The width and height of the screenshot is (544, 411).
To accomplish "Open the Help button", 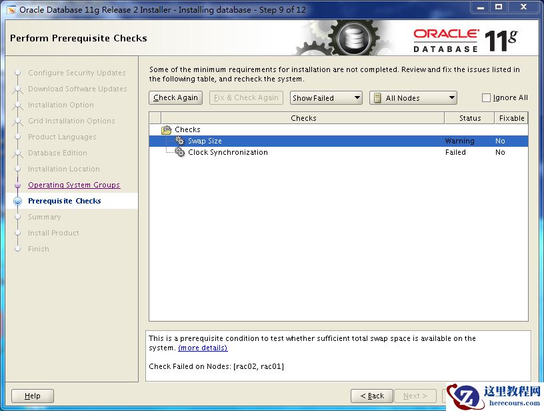I will [33, 396].
